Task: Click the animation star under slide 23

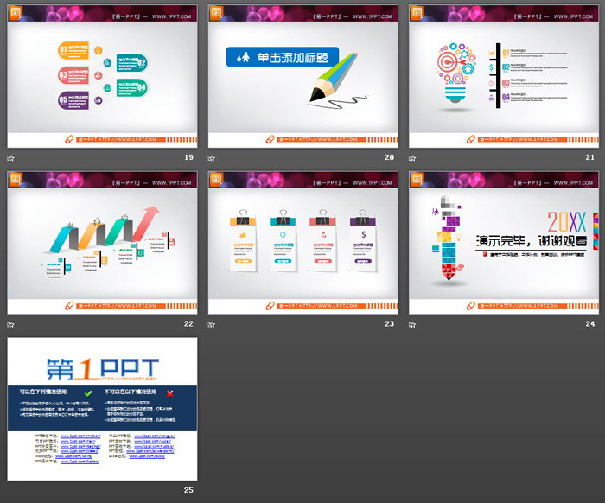Action: pyautogui.click(x=212, y=324)
